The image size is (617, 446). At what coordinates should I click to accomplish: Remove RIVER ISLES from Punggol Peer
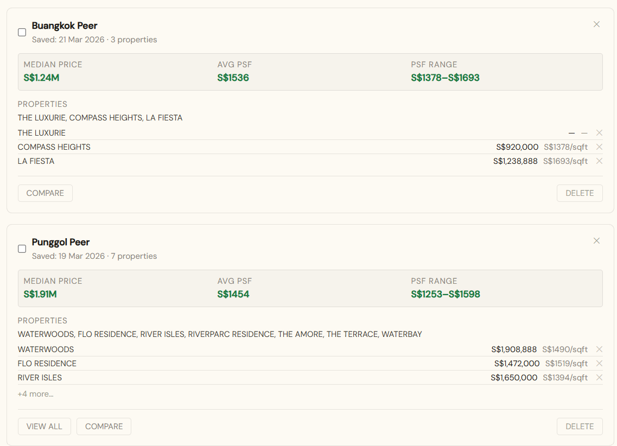pos(599,377)
